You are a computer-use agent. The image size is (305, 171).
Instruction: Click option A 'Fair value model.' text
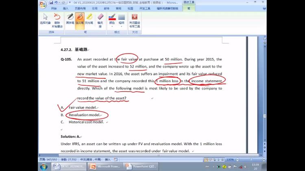coord(83,107)
